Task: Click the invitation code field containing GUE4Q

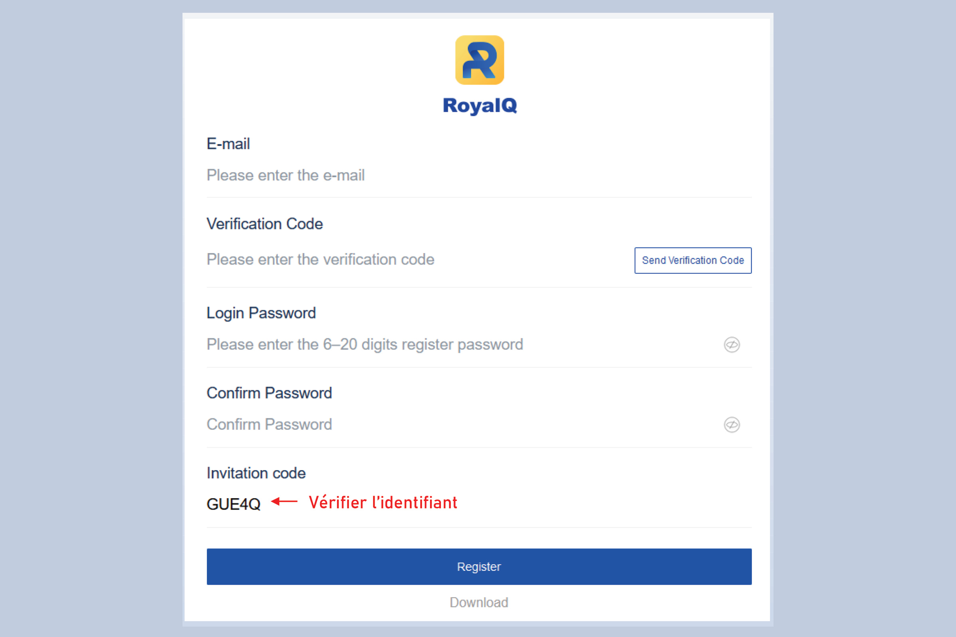Action: [x=479, y=504]
